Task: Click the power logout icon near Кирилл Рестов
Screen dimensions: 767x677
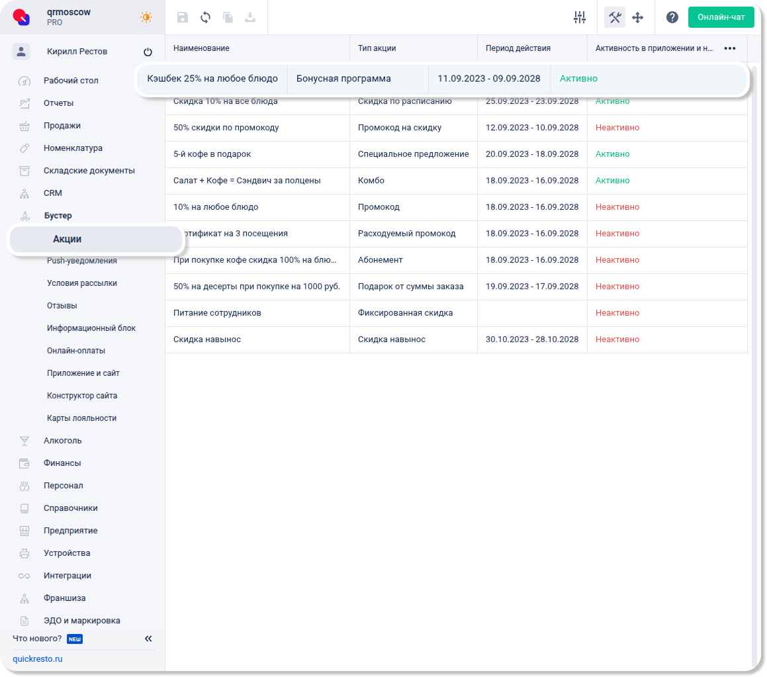Action: (x=148, y=52)
